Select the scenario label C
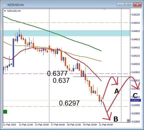Screen dimensions: 144x130 (x=135, y=96)
